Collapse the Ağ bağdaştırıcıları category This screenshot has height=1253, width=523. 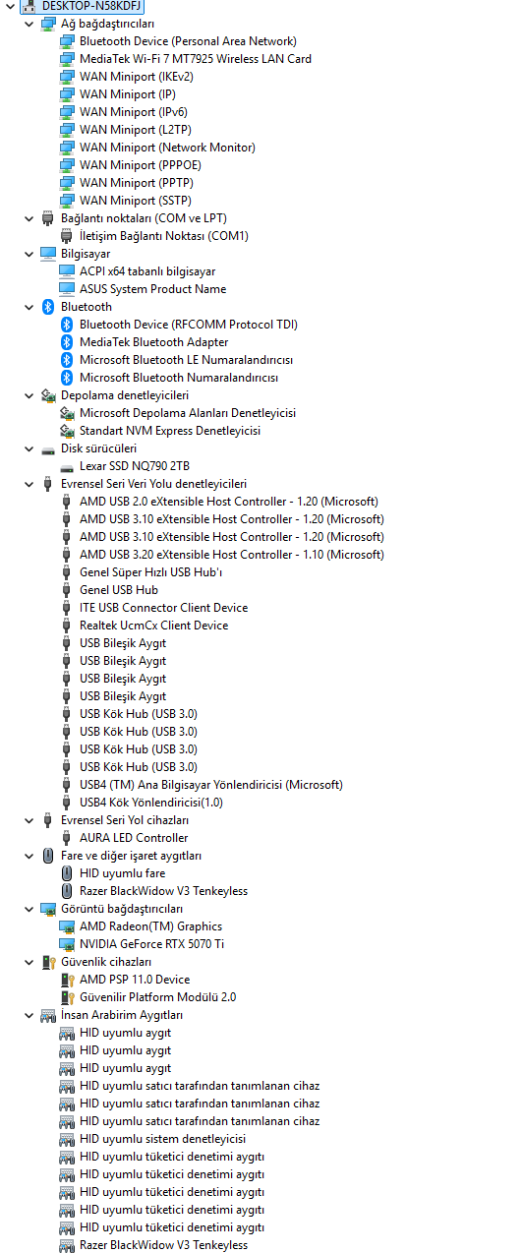29,24
